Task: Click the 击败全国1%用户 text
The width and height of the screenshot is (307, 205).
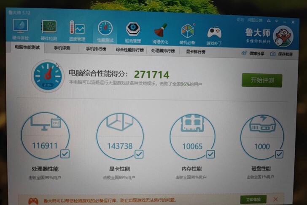Action: tap(260, 177)
